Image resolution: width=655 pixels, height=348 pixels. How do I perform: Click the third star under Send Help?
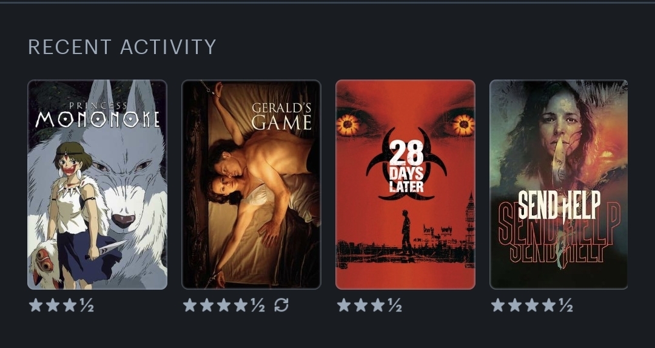(x=532, y=305)
